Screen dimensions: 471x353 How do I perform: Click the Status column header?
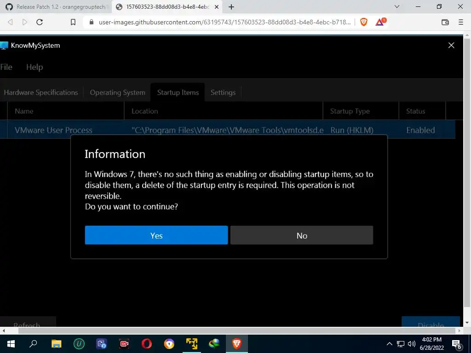point(422,111)
